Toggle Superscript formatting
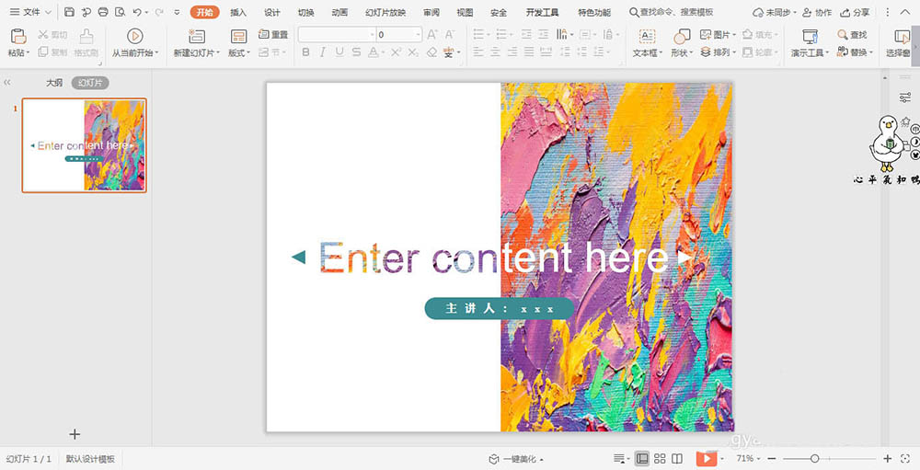The image size is (920, 470). (x=396, y=52)
